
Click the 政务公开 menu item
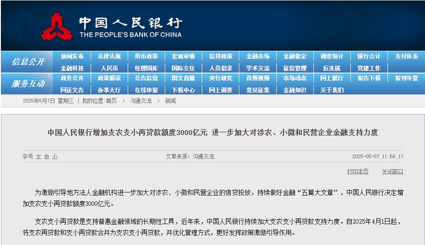(x=72, y=78)
